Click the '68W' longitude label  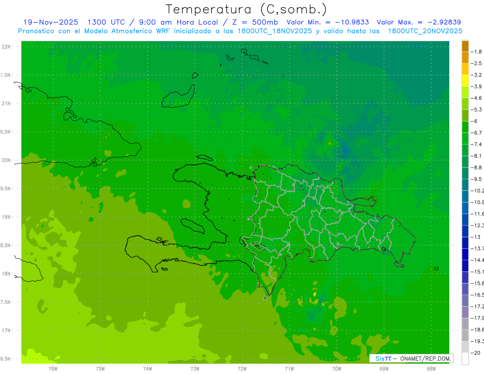[x=431, y=369]
